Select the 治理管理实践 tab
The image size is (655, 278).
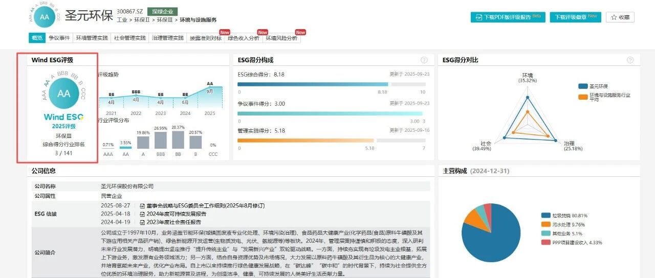click(x=168, y=38)
